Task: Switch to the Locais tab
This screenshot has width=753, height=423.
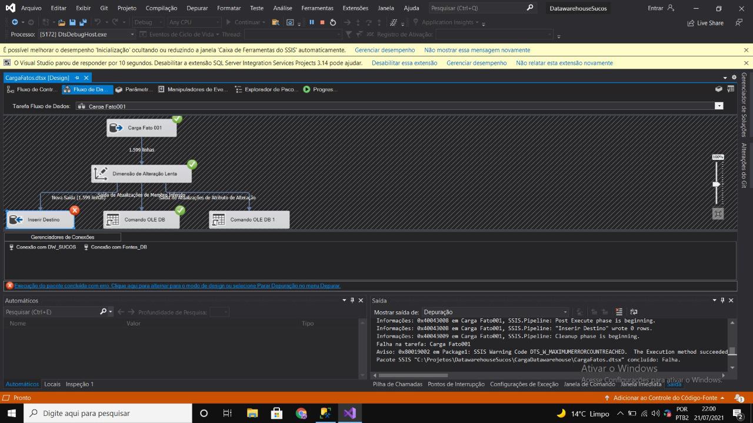Action: [52, 384]
